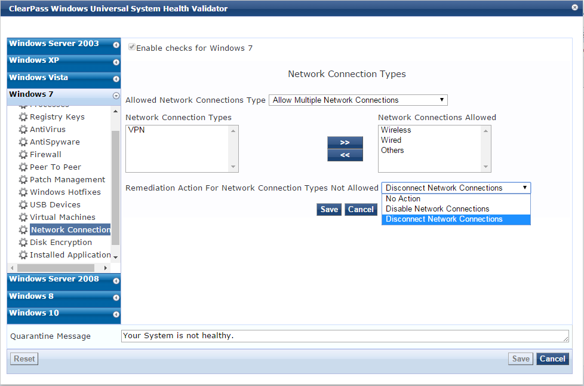
Task: Click the tree scroll-left arrow
Action: [x=12, y=268]
